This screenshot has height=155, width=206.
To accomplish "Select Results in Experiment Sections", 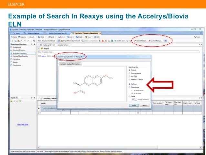I will pos(15,62).
